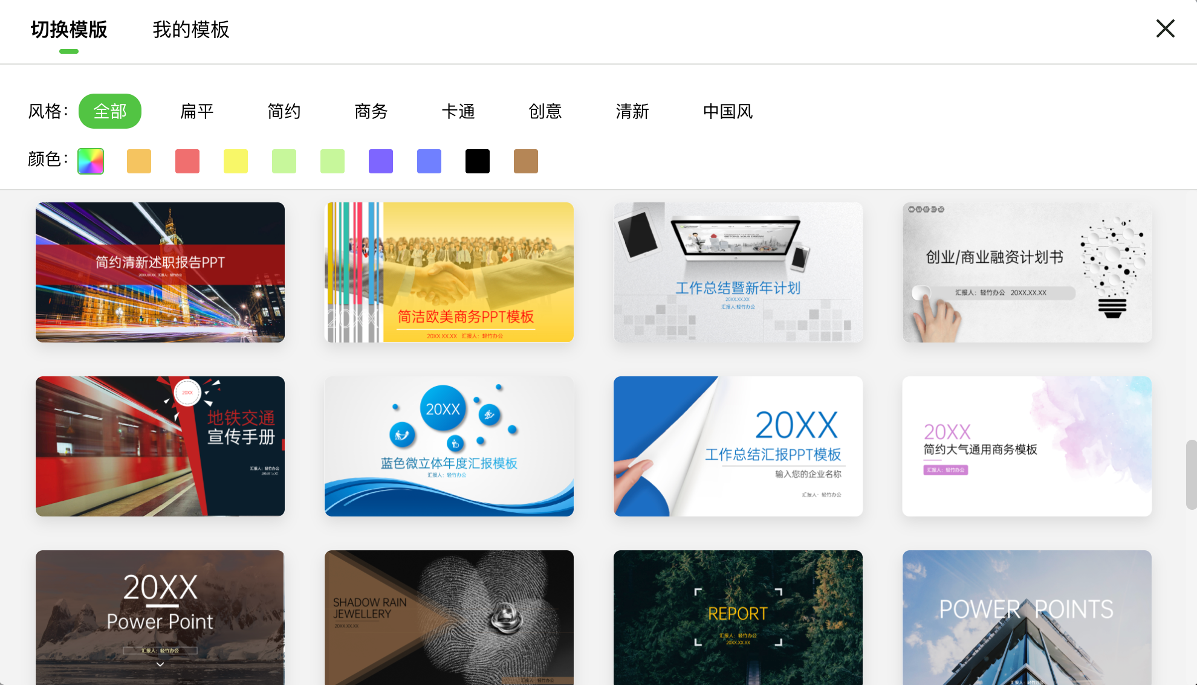Filter by the orange color swatch
The image size is (1197, 685).
138,161
